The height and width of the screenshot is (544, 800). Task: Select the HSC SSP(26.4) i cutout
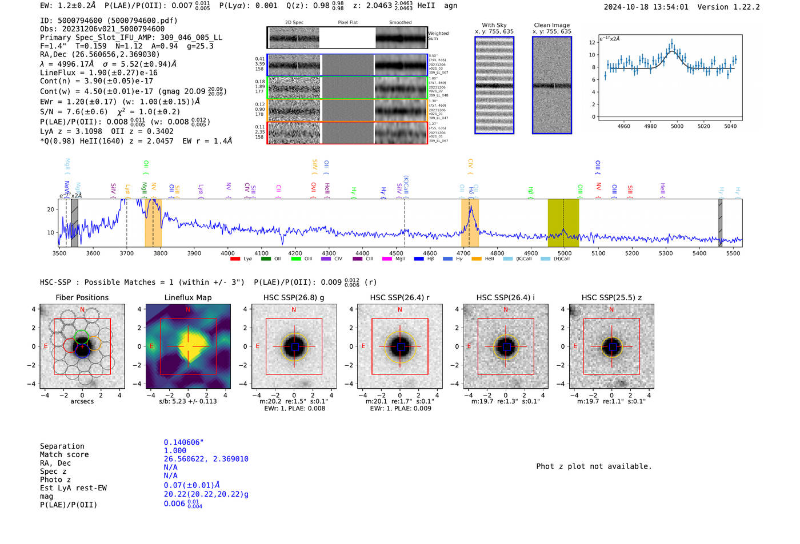point(506,346)
